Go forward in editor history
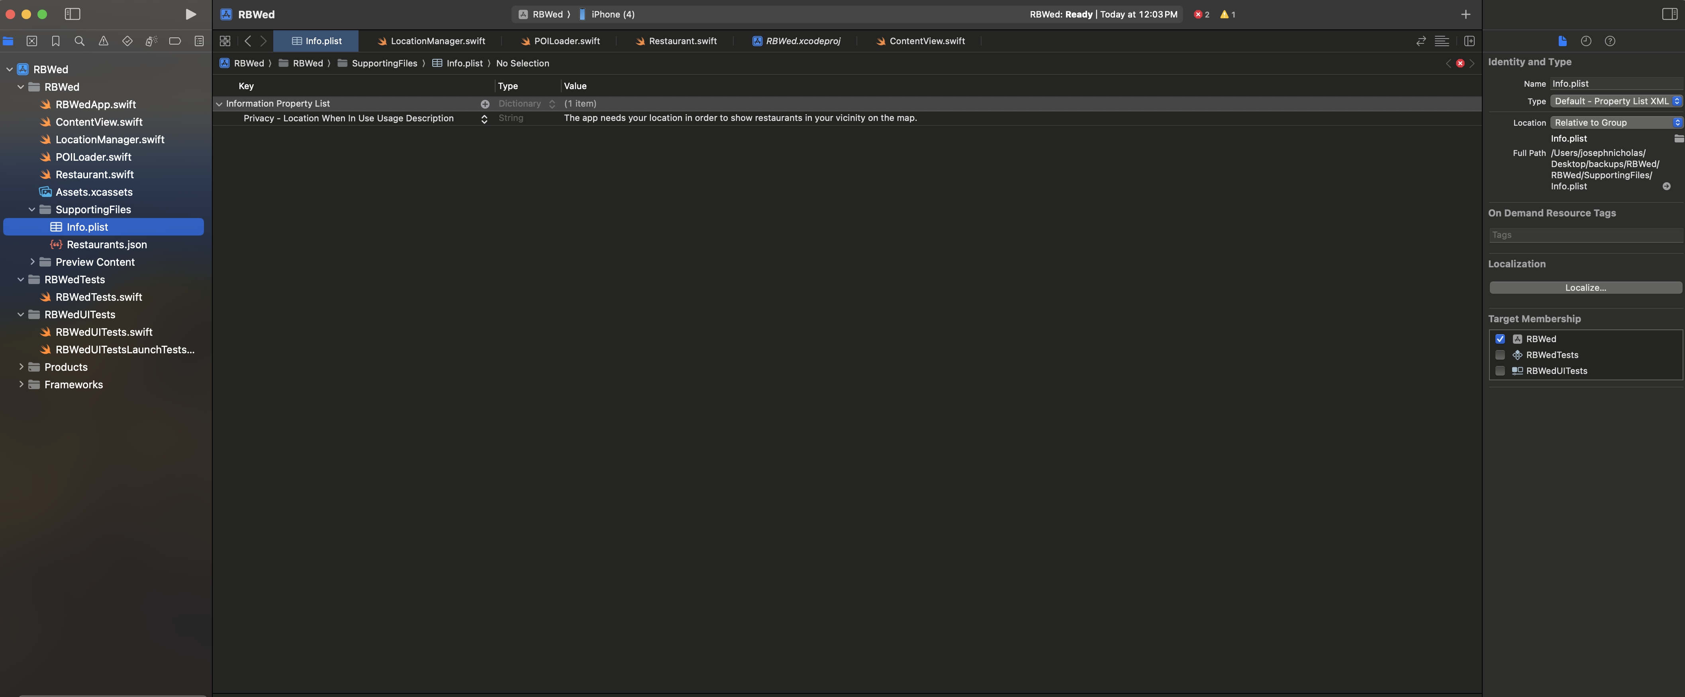 coord(264,41)
